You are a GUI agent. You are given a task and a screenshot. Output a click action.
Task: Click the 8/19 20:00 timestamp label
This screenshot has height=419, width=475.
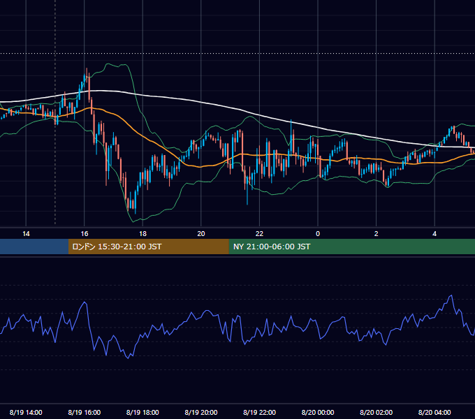pyautogui.click(x=201, y=412)
